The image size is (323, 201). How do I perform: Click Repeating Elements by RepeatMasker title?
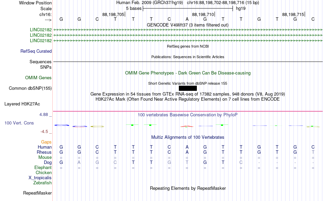coord(188,188)
